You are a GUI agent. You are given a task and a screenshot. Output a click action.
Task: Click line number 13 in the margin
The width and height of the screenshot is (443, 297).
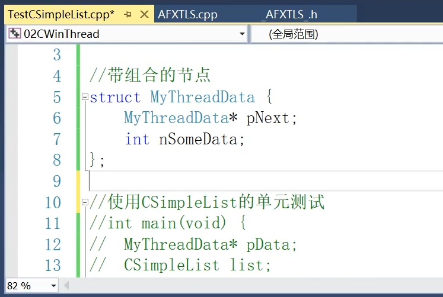(x=53, y=265)
